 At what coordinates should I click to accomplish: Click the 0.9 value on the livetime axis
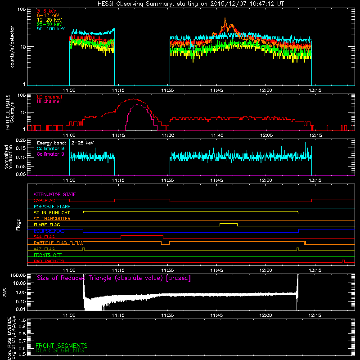pyautogui.click(x=22, y=326)
